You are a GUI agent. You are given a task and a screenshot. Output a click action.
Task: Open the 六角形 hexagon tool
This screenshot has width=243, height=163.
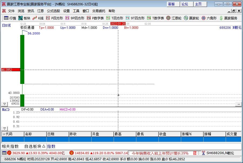pos(209,18)
